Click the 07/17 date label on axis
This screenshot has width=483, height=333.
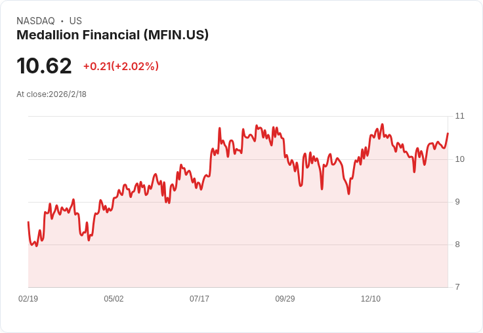[199, 298]
